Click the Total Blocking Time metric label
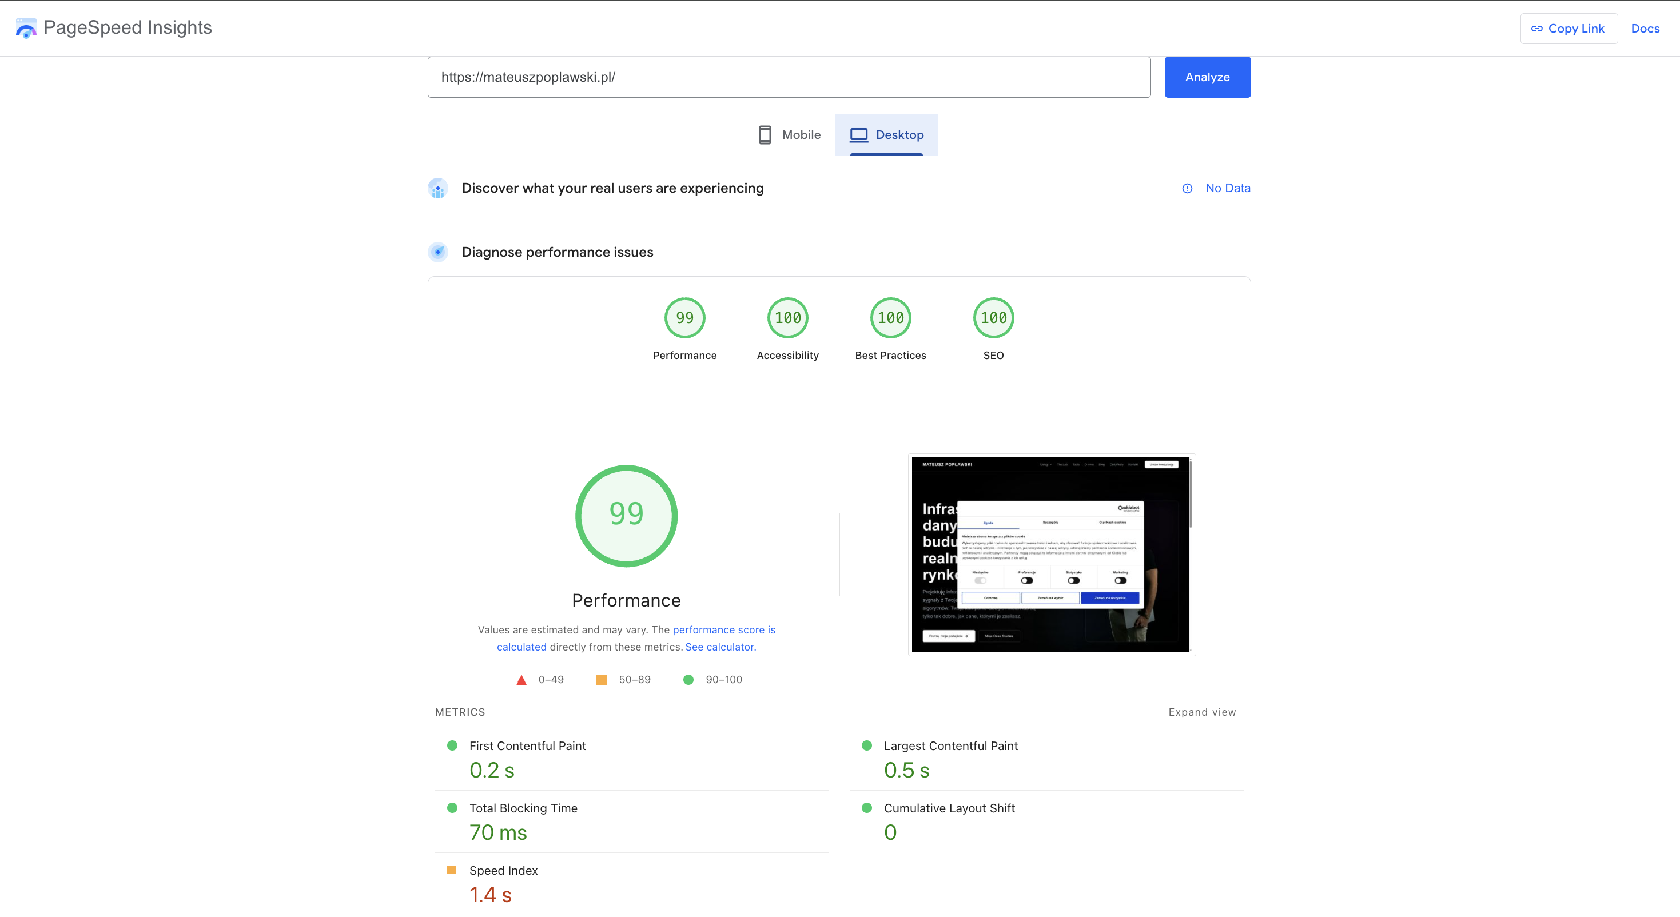Image resolution: width=1680 pixels, height=917 pixels. click(523, 808)
